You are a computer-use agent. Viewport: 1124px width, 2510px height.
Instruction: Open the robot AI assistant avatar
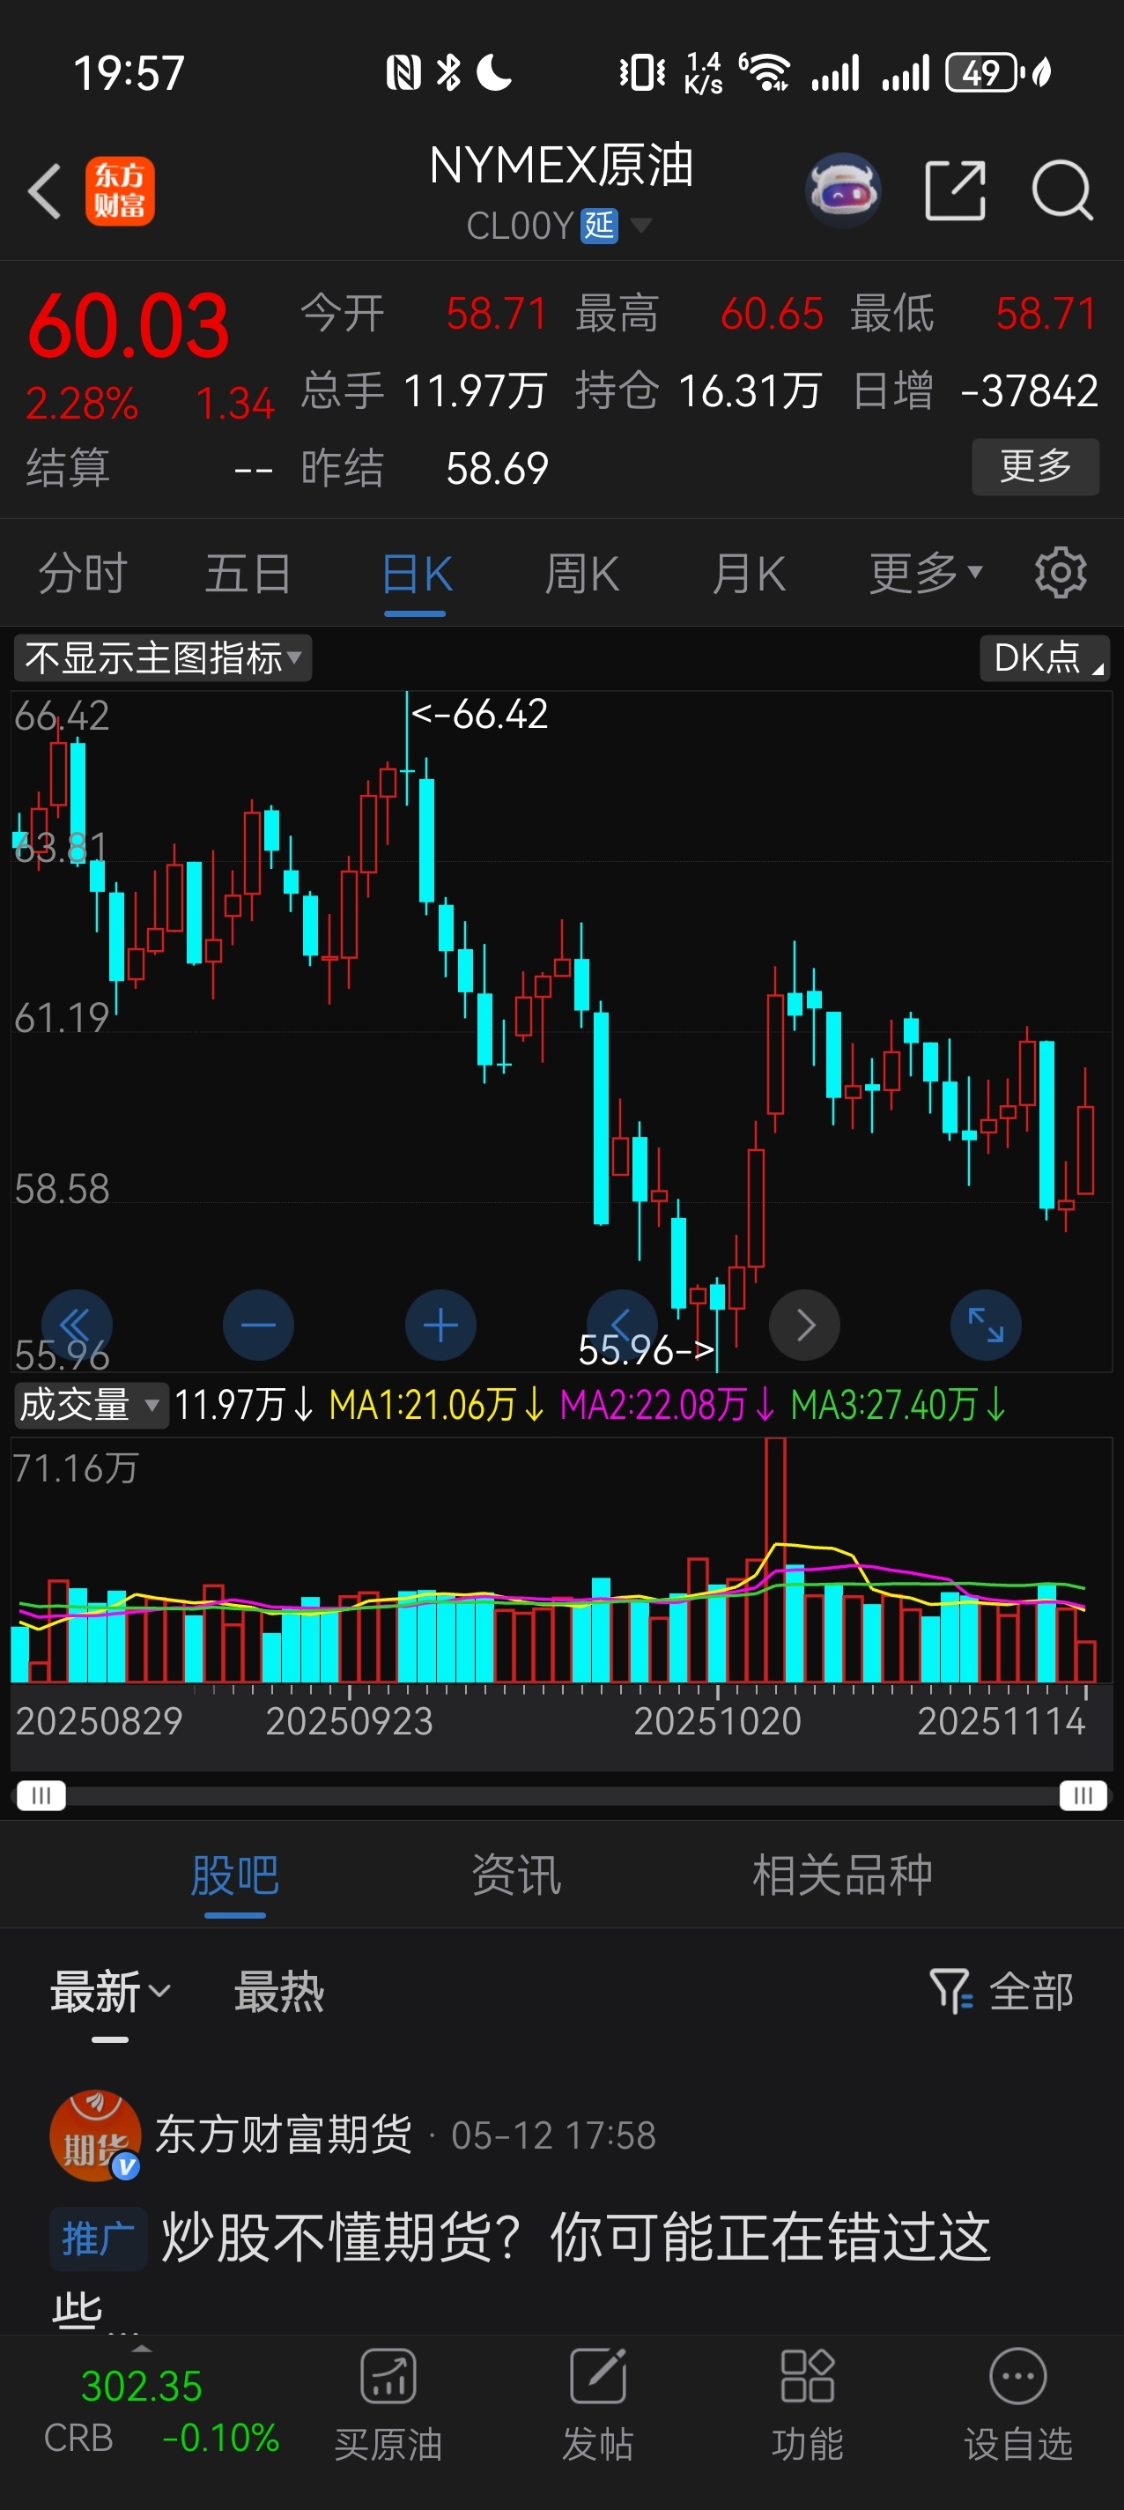tap(844, 190)
